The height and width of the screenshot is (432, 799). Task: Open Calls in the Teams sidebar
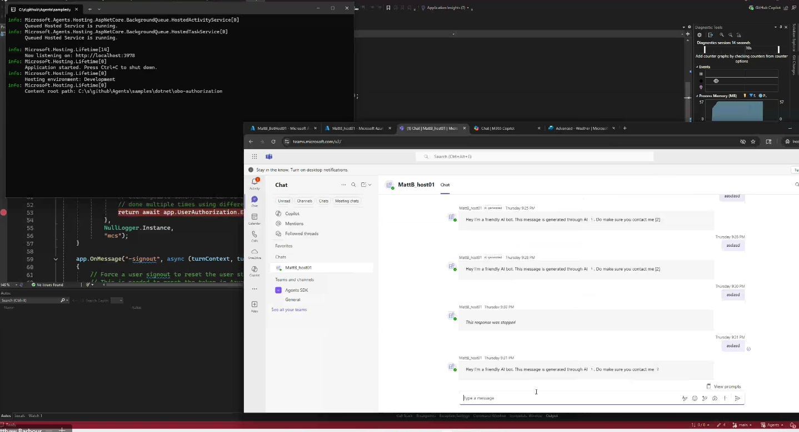click(x=254, y=236)
